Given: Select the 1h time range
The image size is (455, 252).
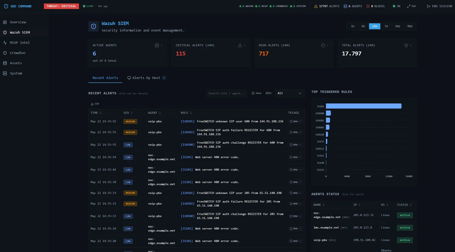Looking at the screenshot, I should tap(353, 26).
